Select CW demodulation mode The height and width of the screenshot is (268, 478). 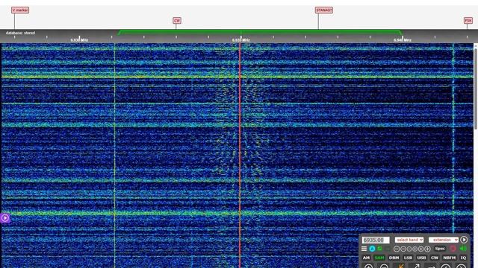coord(435,258)
